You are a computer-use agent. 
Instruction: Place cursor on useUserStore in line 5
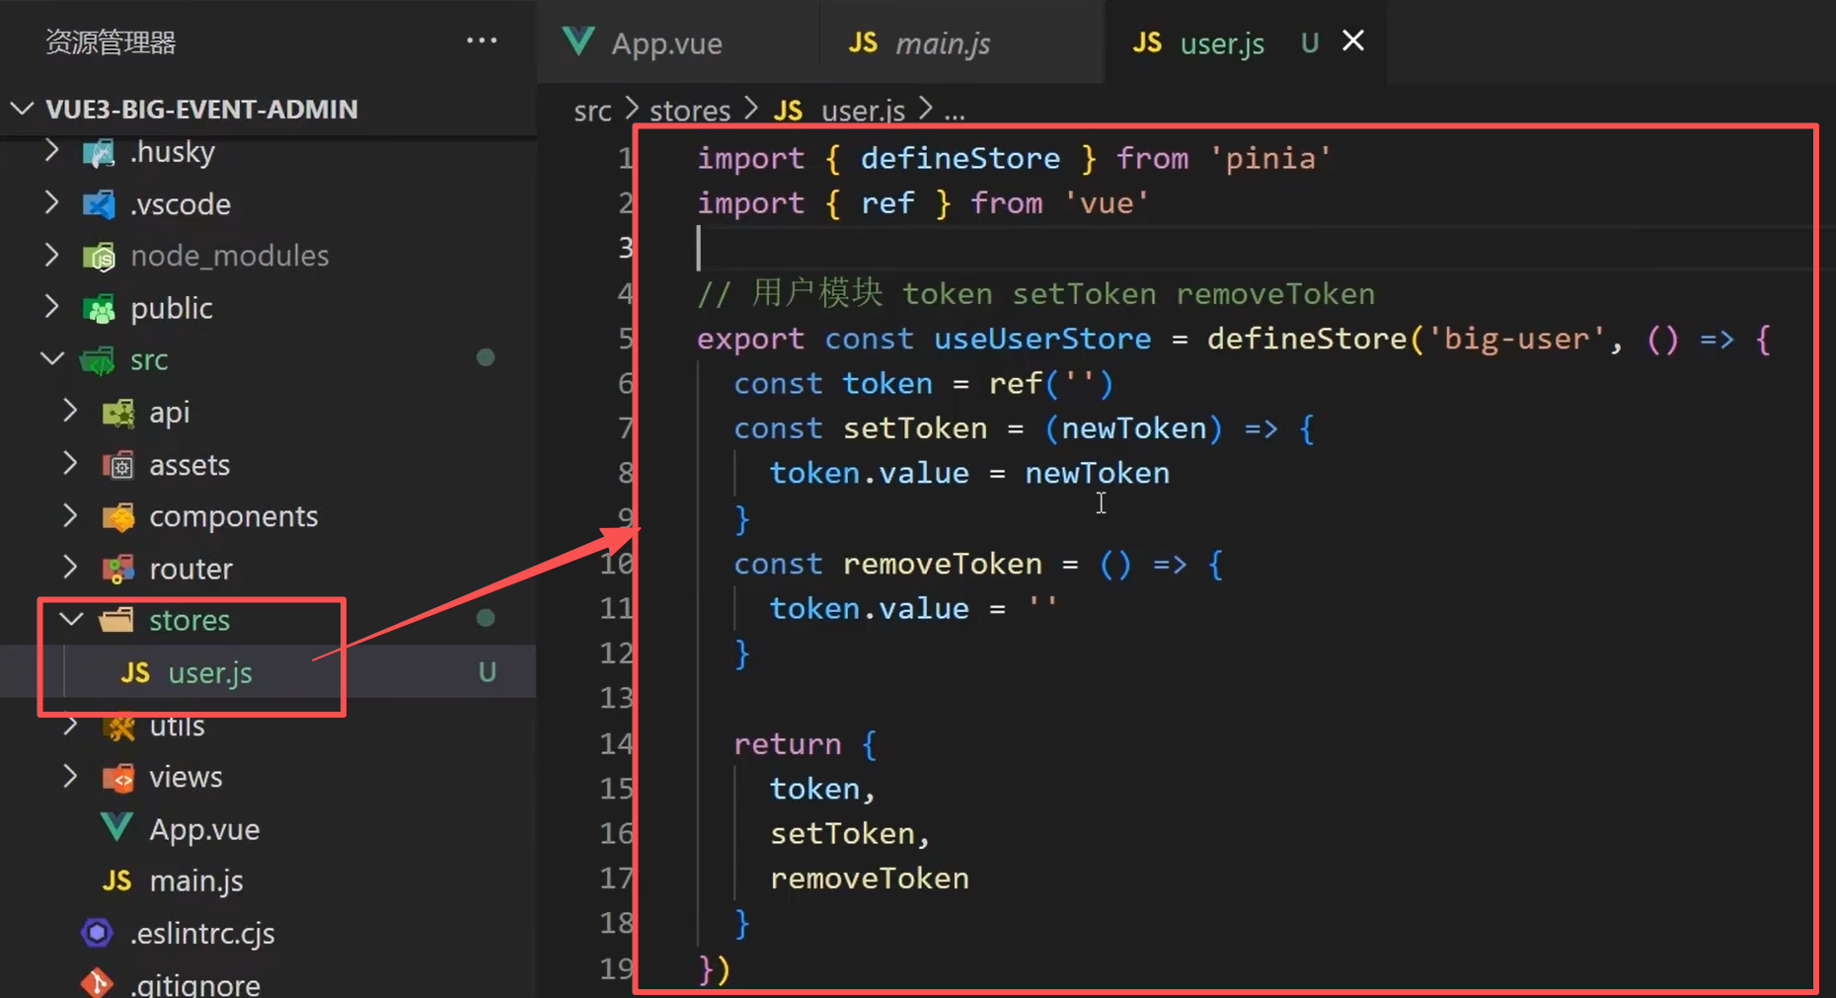[1042, 339]
